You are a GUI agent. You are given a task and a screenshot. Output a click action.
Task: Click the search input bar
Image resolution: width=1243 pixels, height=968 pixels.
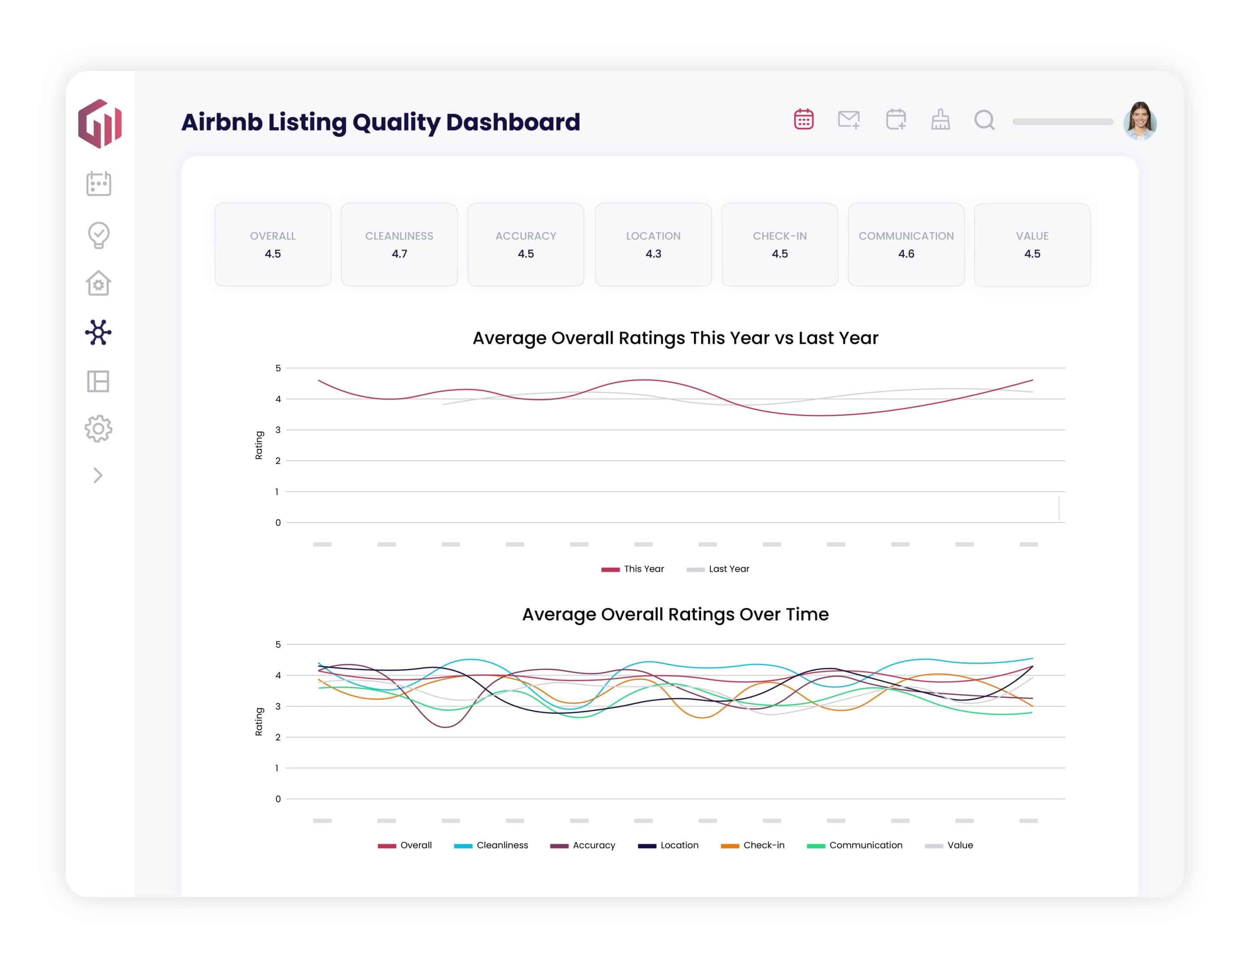pyautogui.click(x=1063, y=121)
